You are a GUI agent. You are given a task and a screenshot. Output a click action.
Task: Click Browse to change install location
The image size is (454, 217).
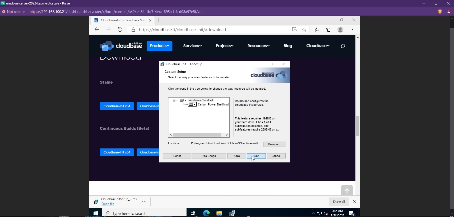pos(274,144)
